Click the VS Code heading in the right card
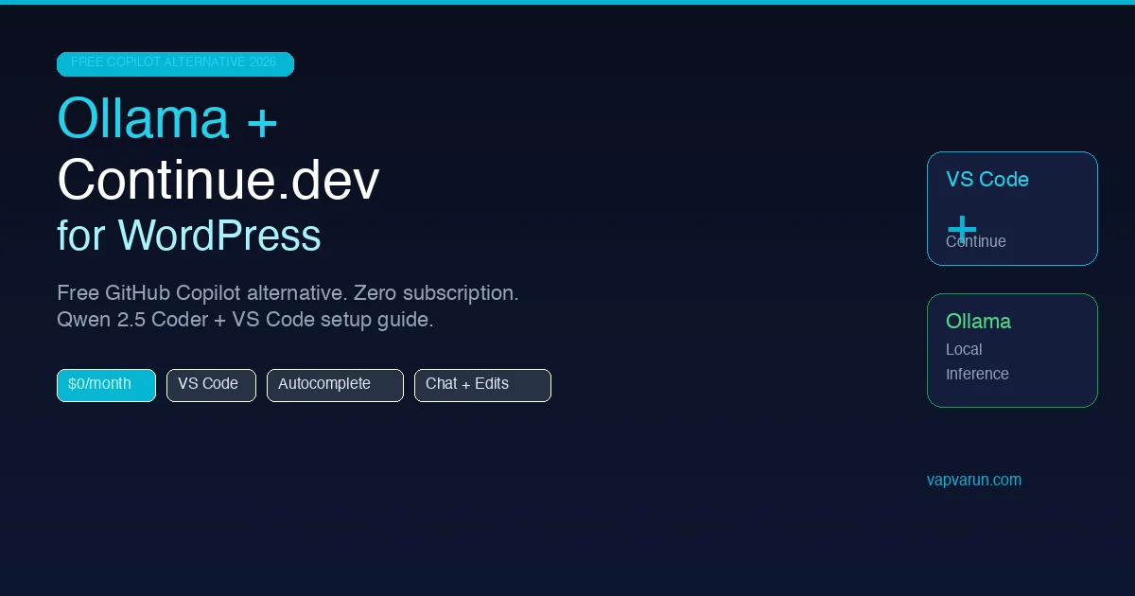Image resolution: width=1135 pixels, height=596 pixels. click(987, 180)
